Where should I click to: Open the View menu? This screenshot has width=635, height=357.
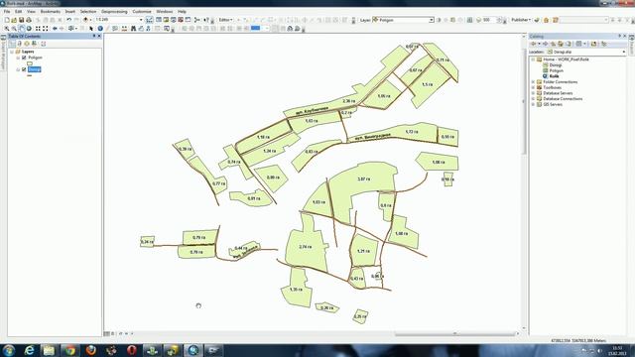tap(31, 12)
